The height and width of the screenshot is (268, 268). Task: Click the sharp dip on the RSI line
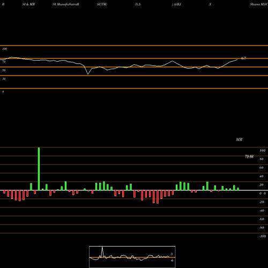pos(88,73)
